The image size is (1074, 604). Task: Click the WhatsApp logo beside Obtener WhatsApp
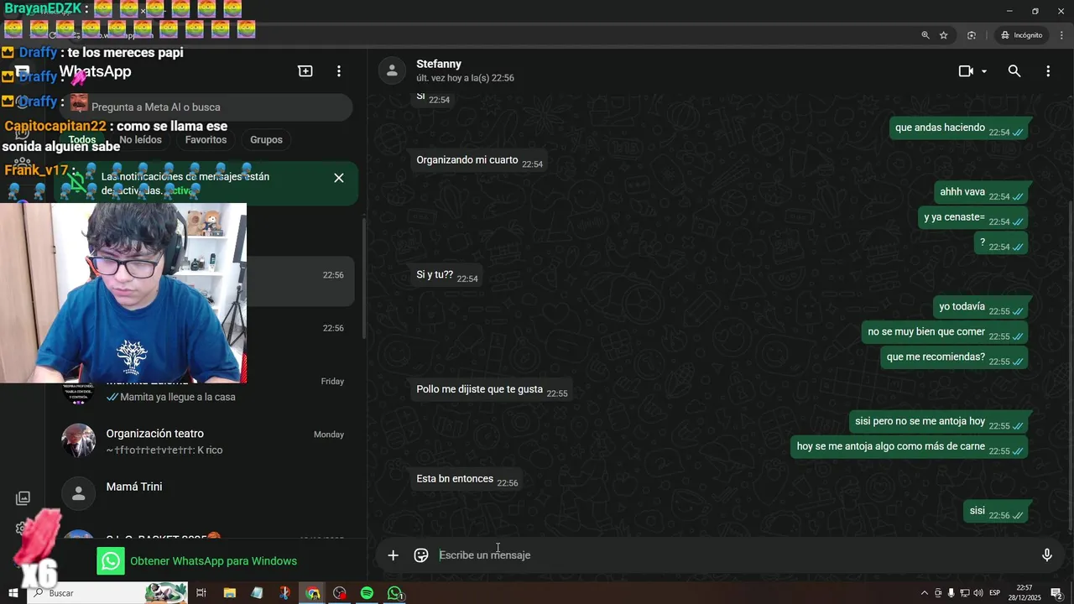tap(111, 560)
